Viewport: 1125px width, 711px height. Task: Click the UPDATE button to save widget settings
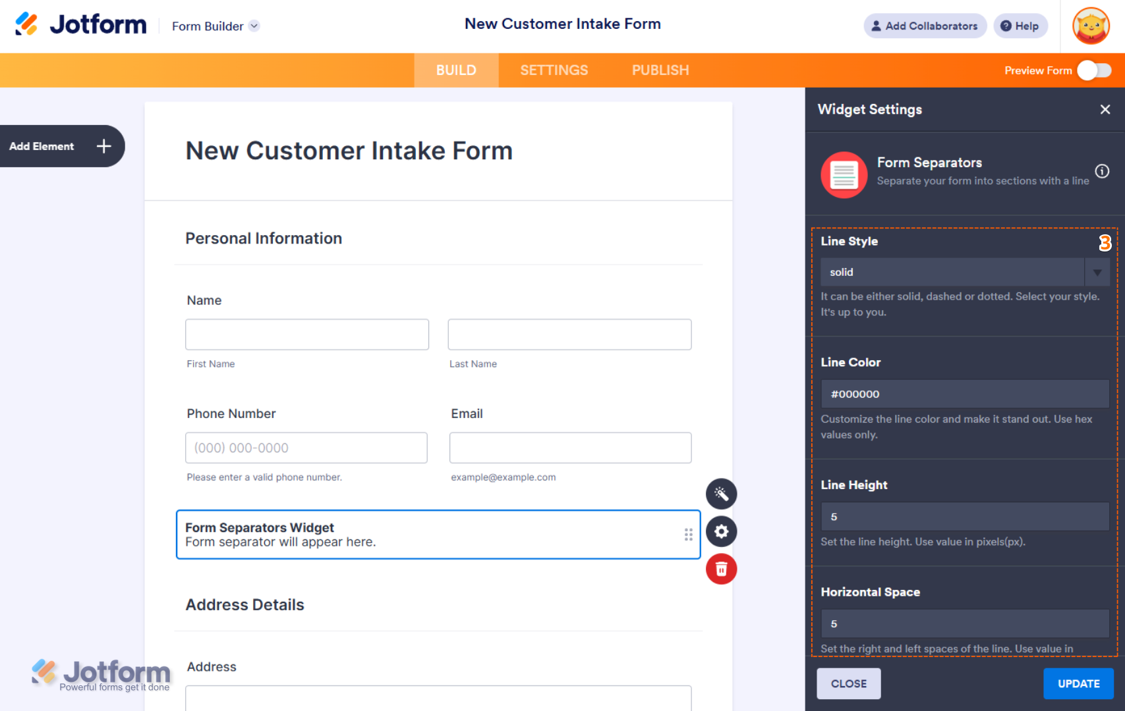[x=1078, y=683]
